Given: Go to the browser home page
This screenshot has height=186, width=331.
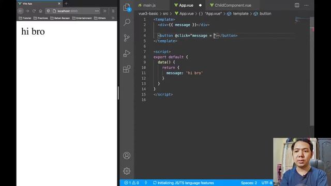Looking at the screenshot, I should [40, 11].
